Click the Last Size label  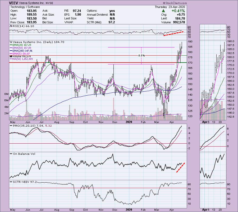(x=71, y=18)
